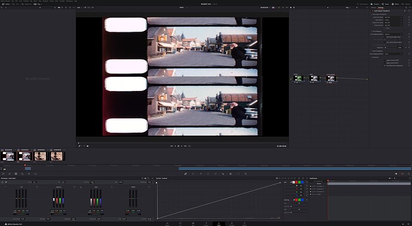The image size is (412, 226).
Task: Enable Use Custom Max Input checkbox
Action: point(385,37)
